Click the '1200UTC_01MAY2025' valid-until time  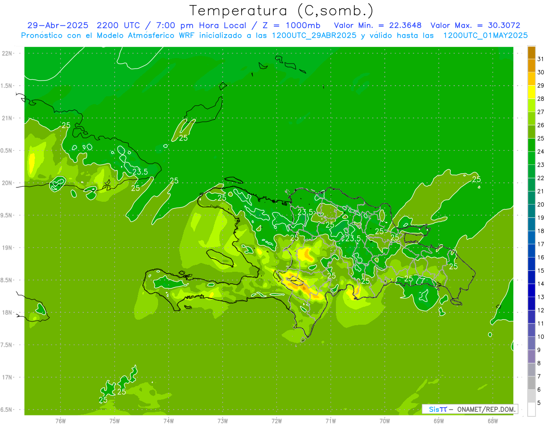pyautogui.click(x=485, y=35)
